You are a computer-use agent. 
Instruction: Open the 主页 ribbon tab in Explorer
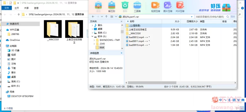click(x=17, y=8)
